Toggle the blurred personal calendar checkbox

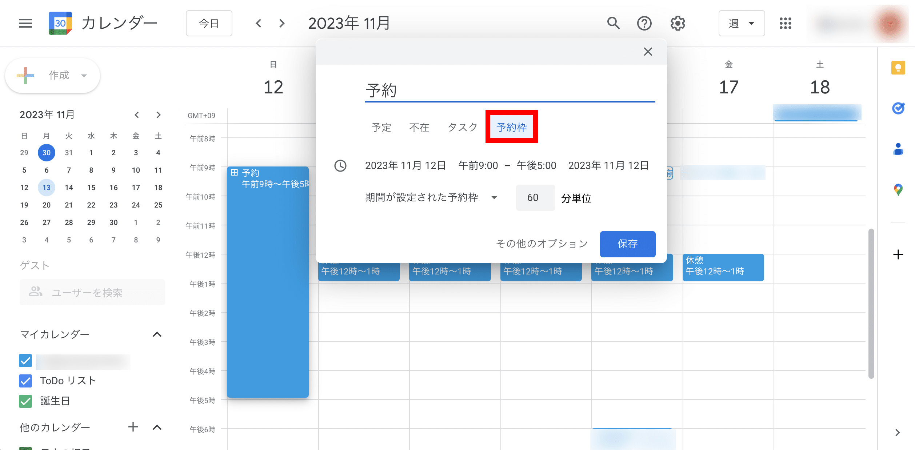tap(25, 361)
